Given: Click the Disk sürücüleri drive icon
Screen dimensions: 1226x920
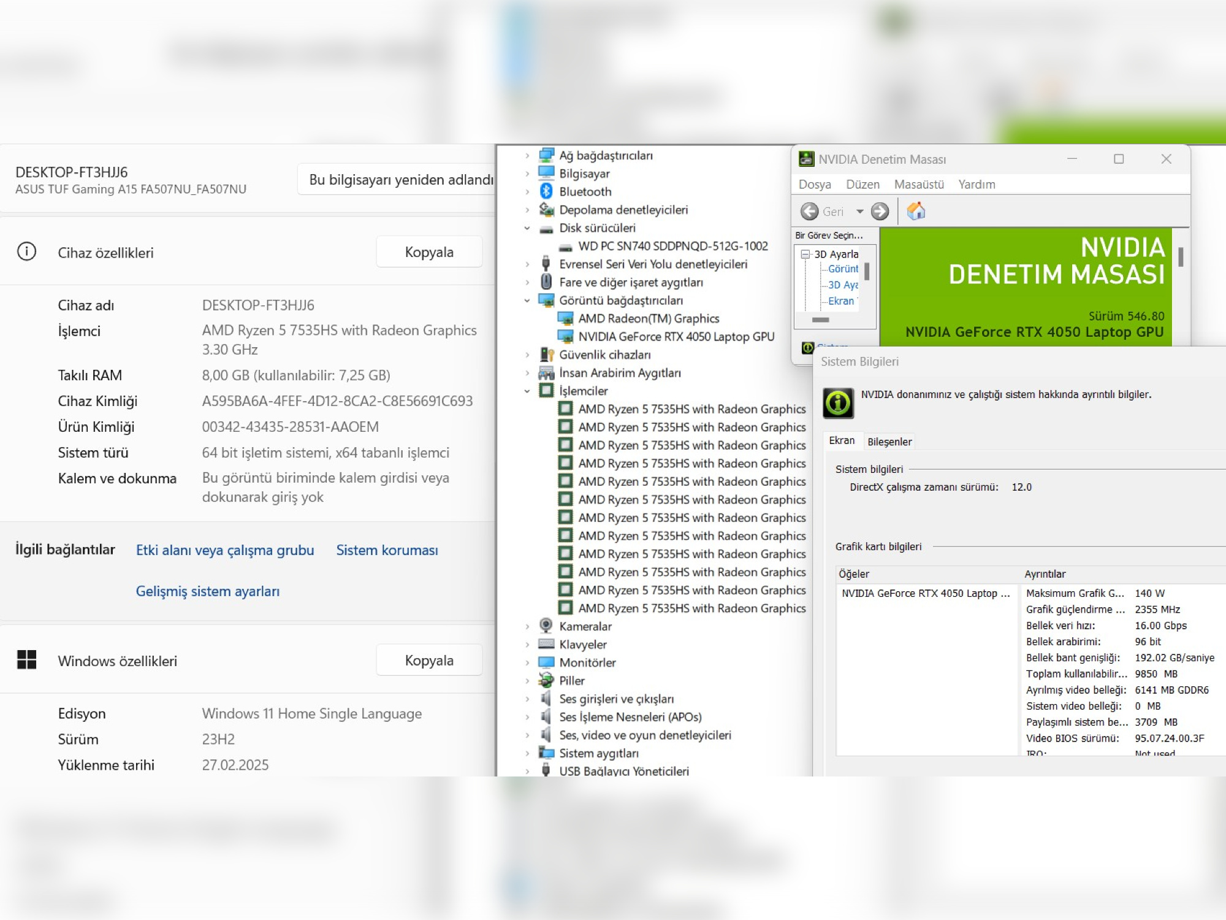Looking at the screenshot, I should coord(546,228).
